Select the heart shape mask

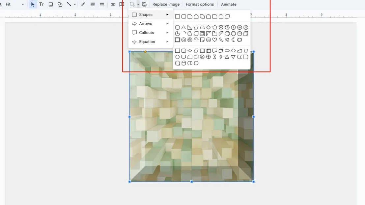[x=215, y=40]
